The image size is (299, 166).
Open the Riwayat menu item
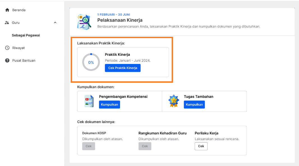pyautogui.click(x=19, y=48)
